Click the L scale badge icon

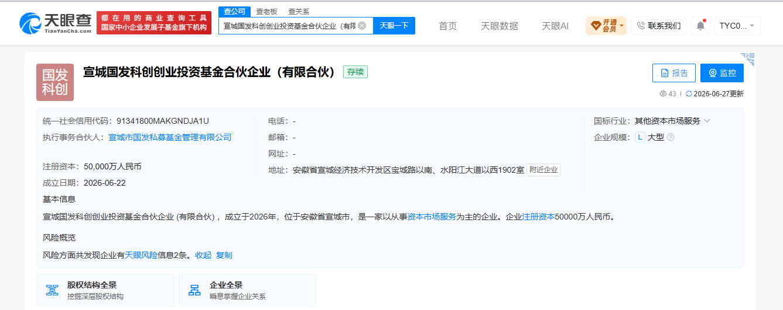pyautogui.click(x=640, y=137)
